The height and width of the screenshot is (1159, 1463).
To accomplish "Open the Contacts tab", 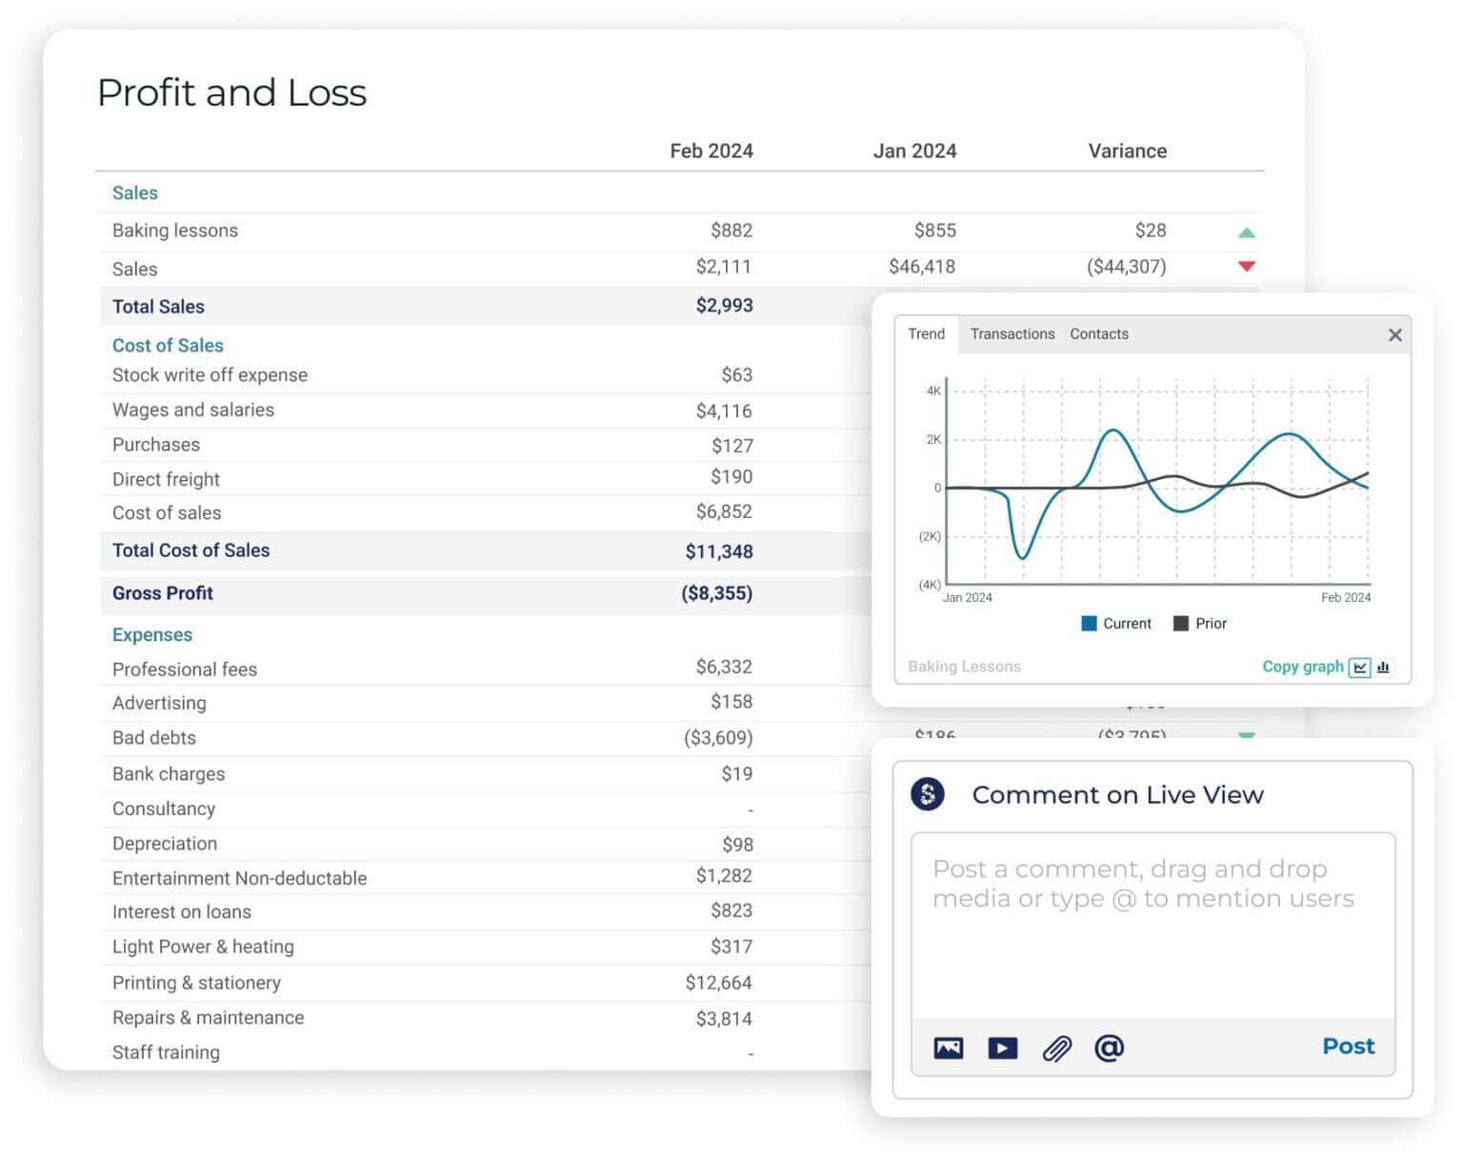I will (x=1098, y=333).
